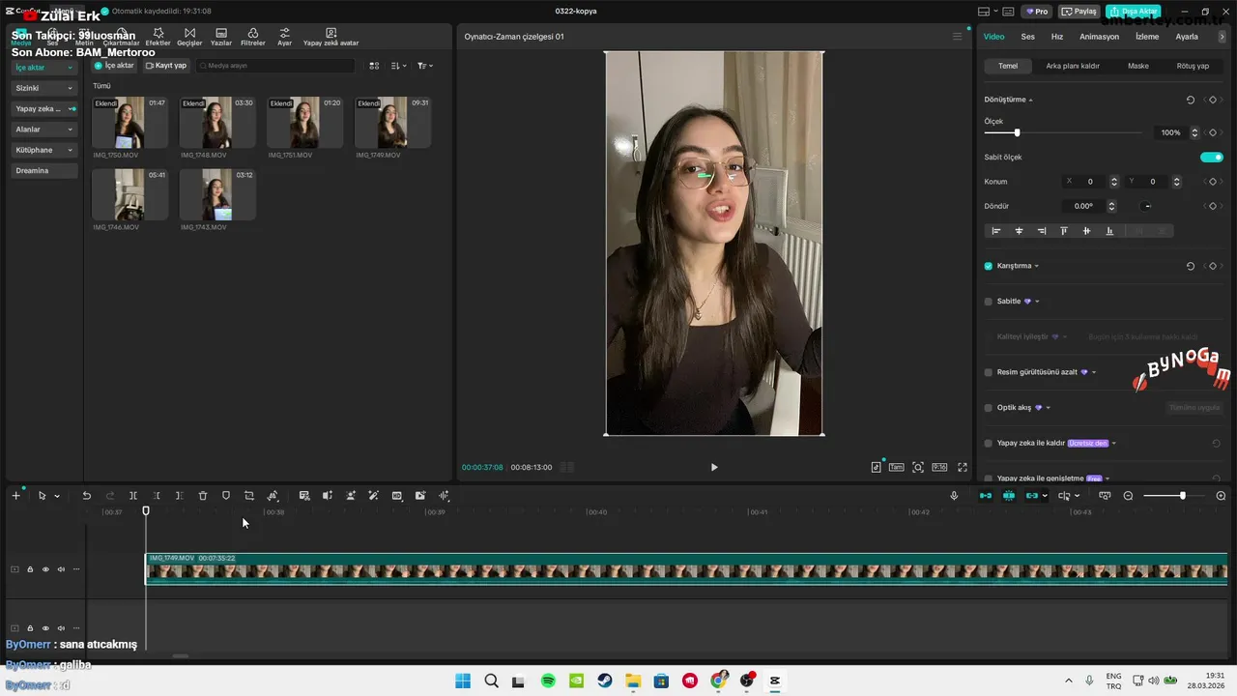Click the Paylaş share button

pyautogui.click(x=1079, y=12)
